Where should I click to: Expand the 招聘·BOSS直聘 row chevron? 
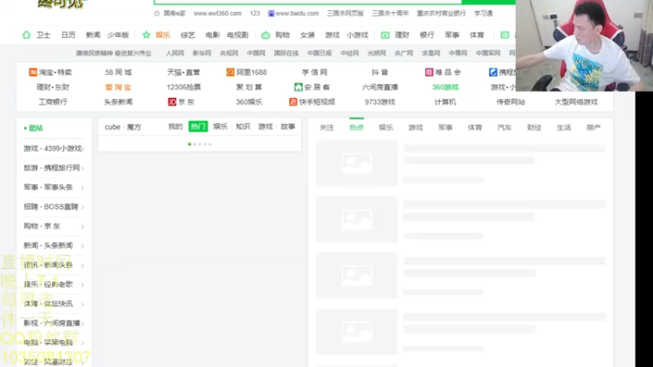pyautogui.click(x=82, y=207)
